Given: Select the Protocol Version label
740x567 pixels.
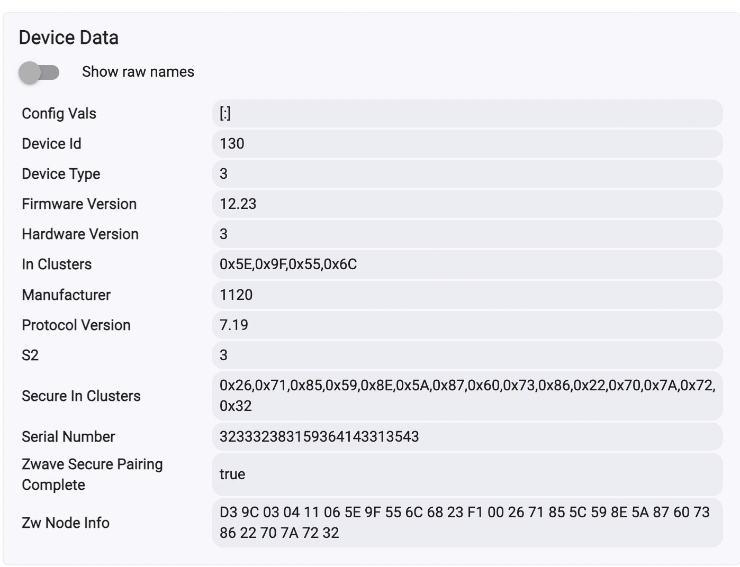Looking at the screenshot, I should pos(76,325).
